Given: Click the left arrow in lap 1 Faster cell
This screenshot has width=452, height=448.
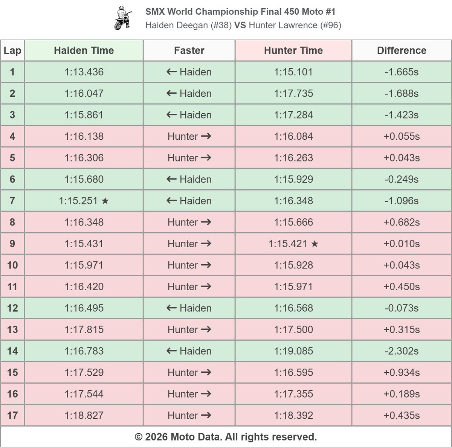Looking at the screenshot, I should click(x=171, y=72).
